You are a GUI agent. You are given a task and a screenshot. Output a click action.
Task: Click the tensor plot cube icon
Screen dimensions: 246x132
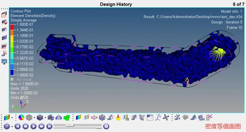pyautogui.click(x=102, y=117)
